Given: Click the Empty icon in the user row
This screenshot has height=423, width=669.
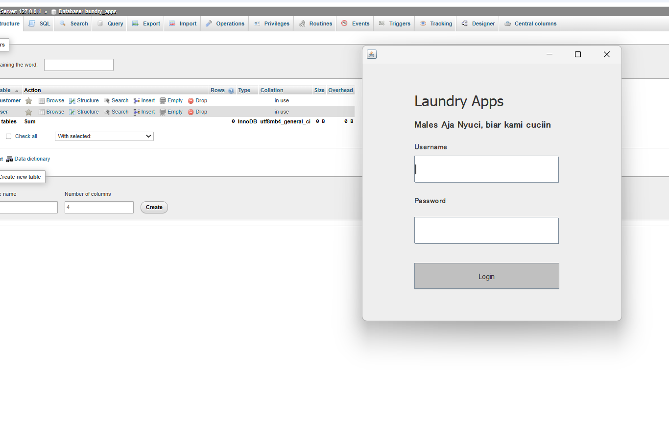Looking at the screenshot, I should [163, 112].
